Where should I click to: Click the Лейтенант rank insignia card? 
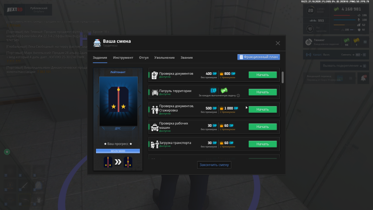click(x=118, y=101)
